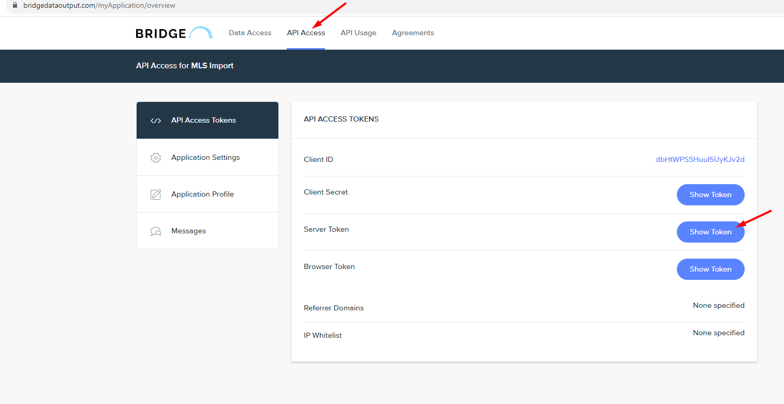The image size is (784, 404).
Task: Click the IP Whitelist label
Action: click(323, 335)
